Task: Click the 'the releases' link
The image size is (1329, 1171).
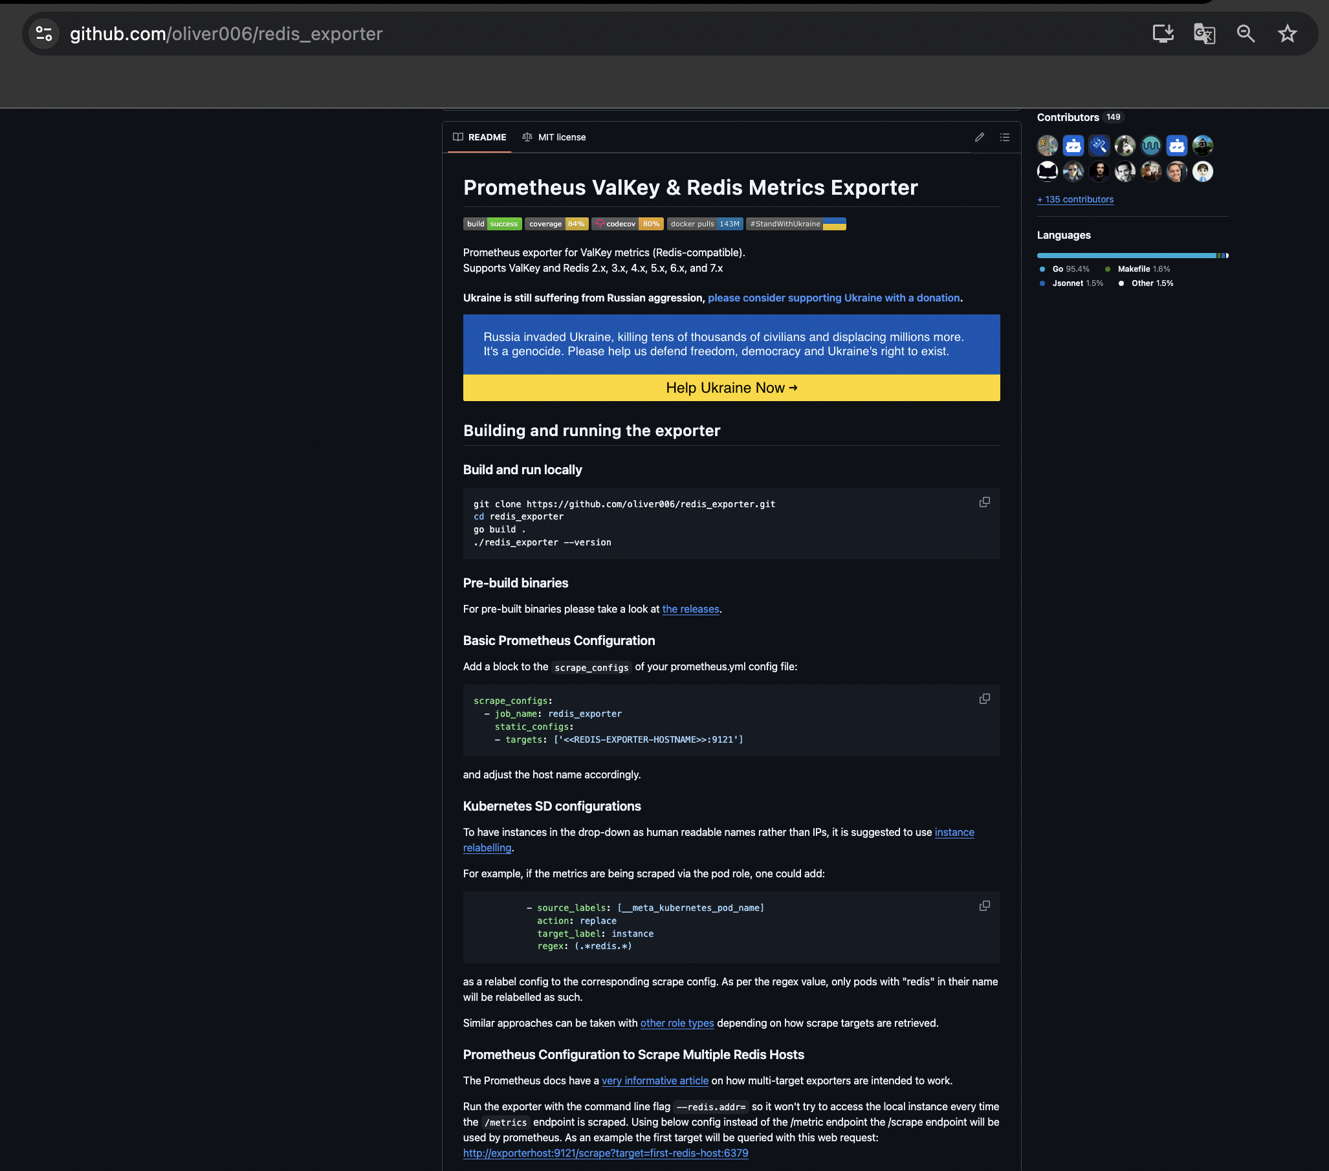Action: 690,609
